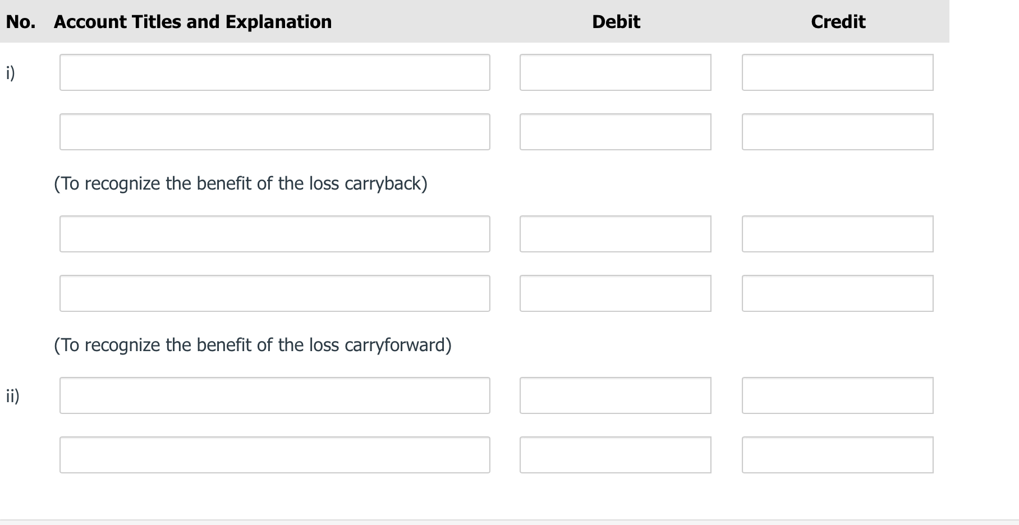
Task: Select Credit field in entry ii) first row
Action: point(837,395)
